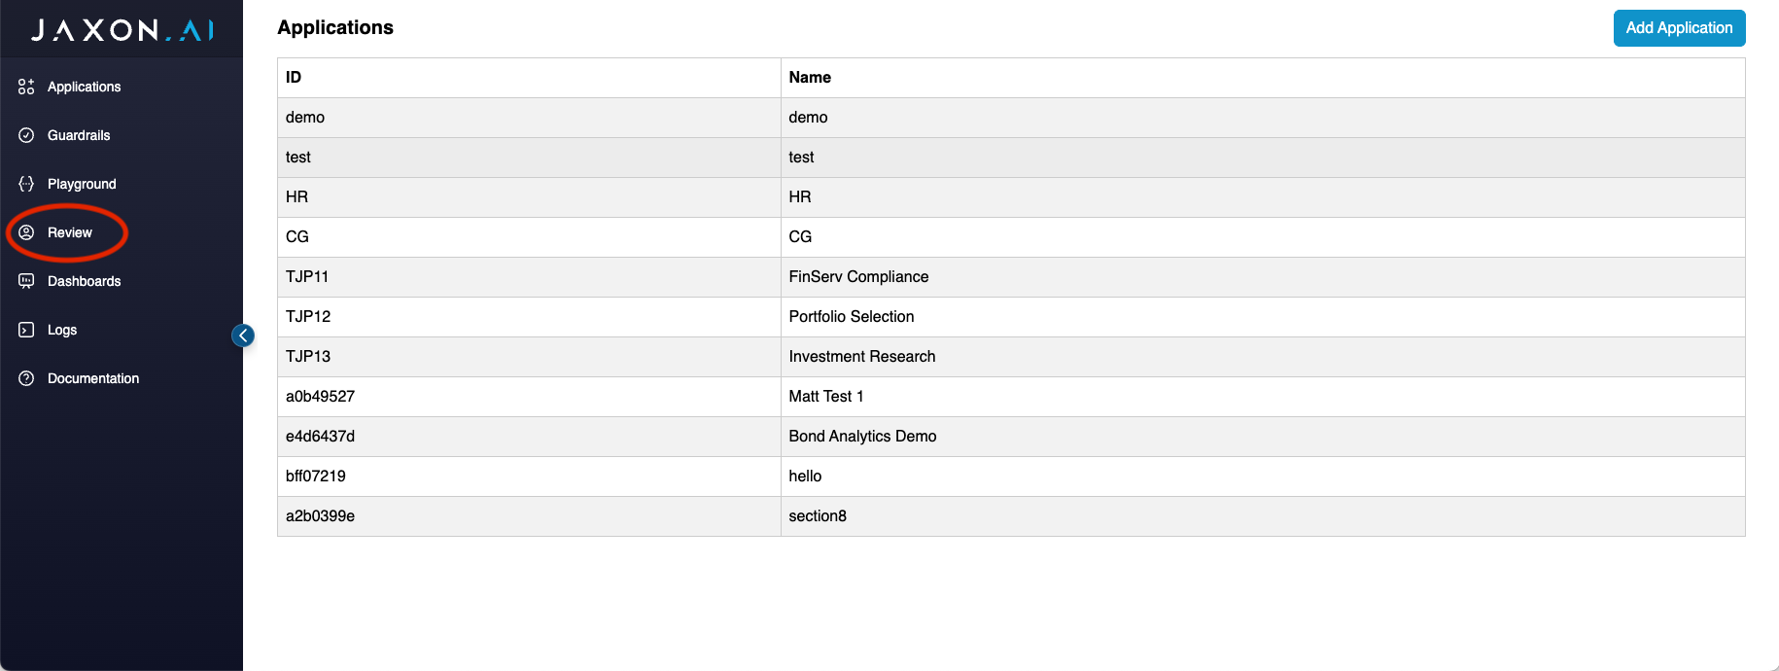Viewport: 1779px width, 671px height.
Task: Click the Review person icon
Action: pyautogui.click(x=26, y=232)
